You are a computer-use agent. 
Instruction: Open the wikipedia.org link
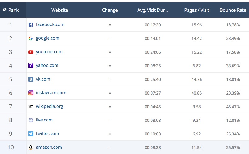[x=49, y=107]
